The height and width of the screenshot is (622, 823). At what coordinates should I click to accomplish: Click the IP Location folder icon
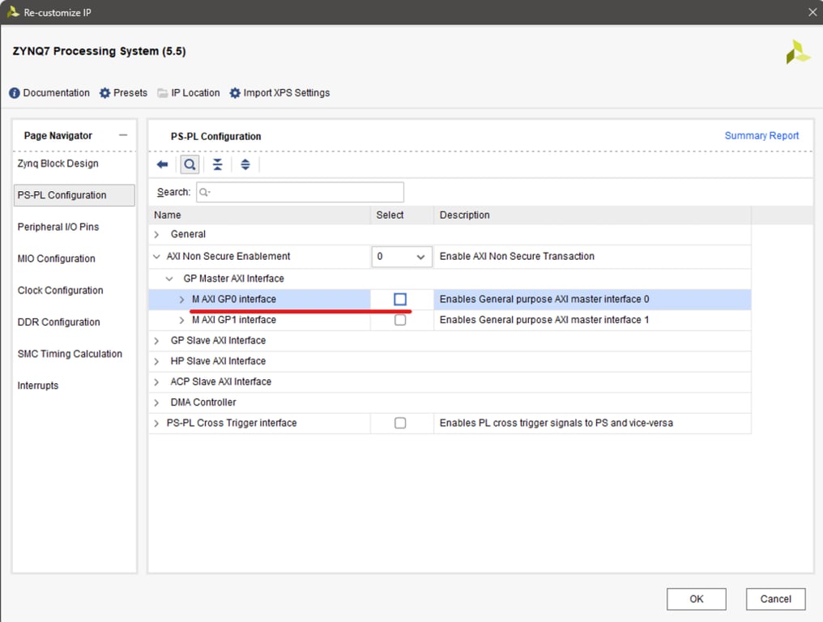click(163, 93)
